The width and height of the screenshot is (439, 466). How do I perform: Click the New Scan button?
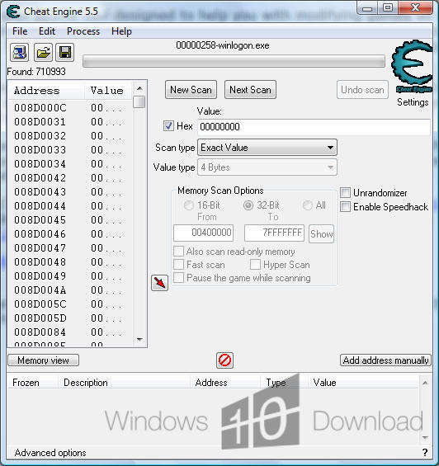(x=191, y=90)
